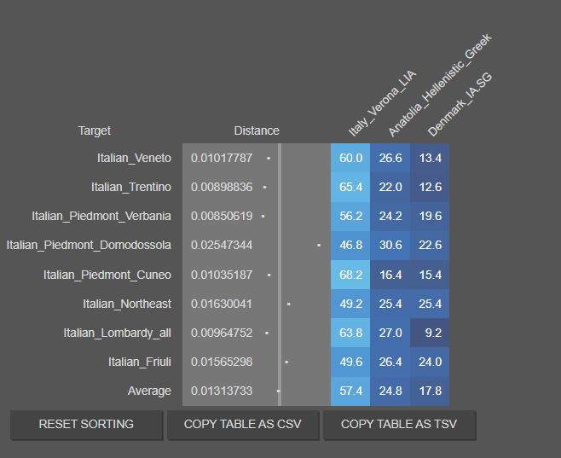Viewport: 561px width, 458px height.
Task: Sort by Anatolia_Hellenistic_Greek column header
Action: pyautogui.click(x=440, y=85)
